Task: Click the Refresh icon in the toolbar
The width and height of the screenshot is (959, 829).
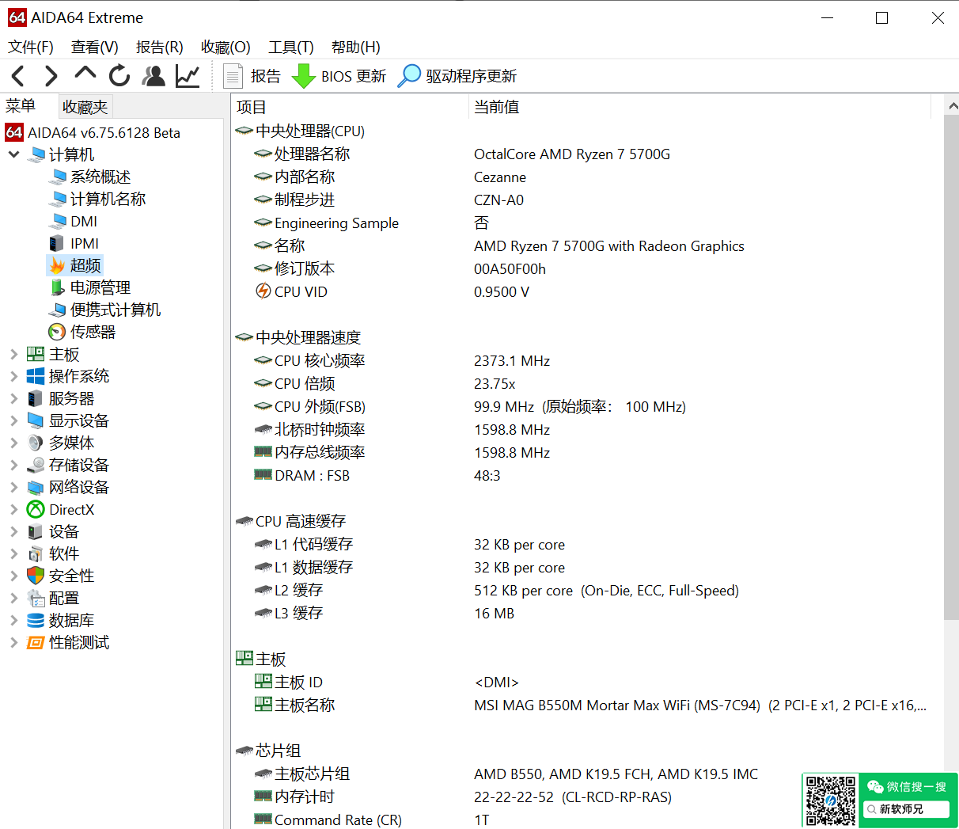Action: click(x=119, y=76)
